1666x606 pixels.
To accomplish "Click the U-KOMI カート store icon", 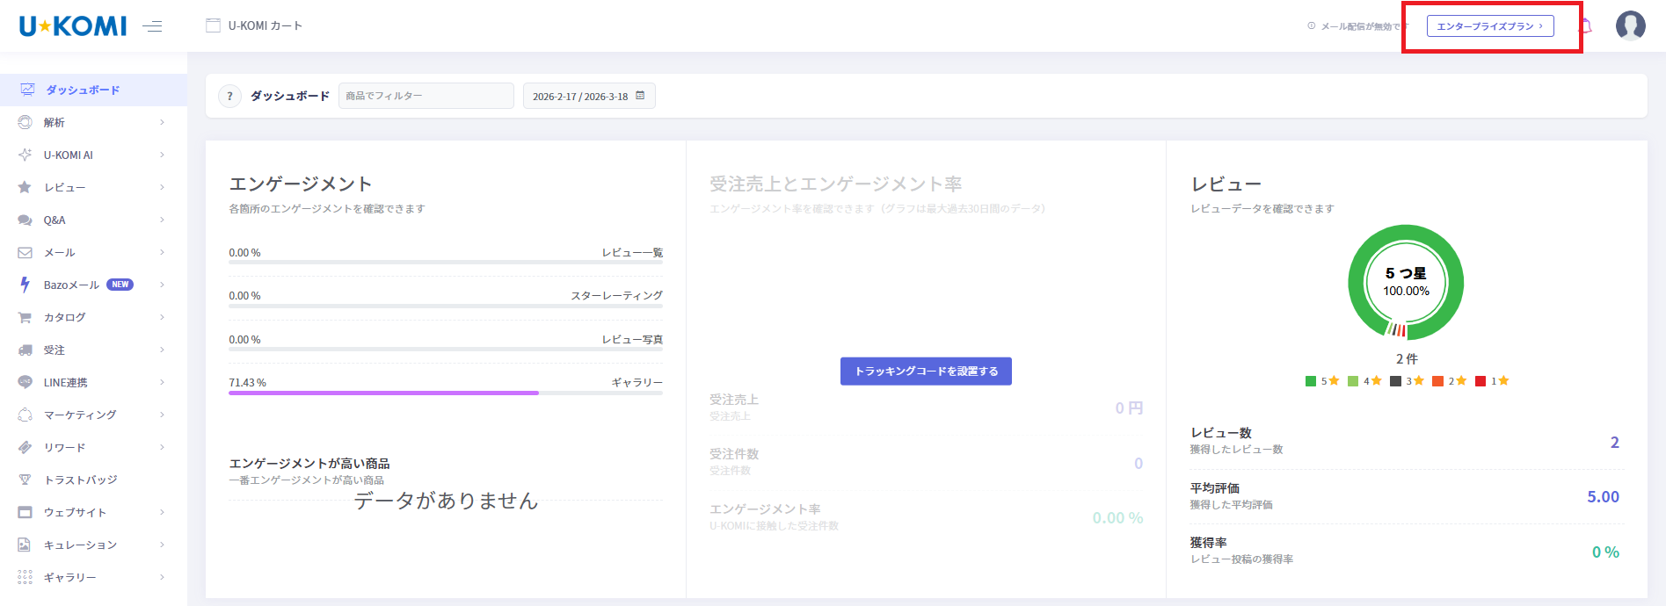I will (x=213, y=25).
